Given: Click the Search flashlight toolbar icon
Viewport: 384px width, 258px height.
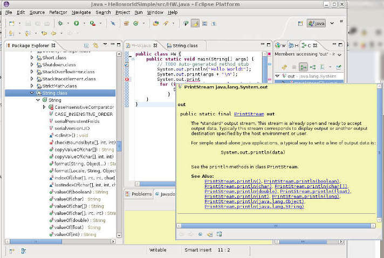Looking at the screenshot, I should pos(166,24).
